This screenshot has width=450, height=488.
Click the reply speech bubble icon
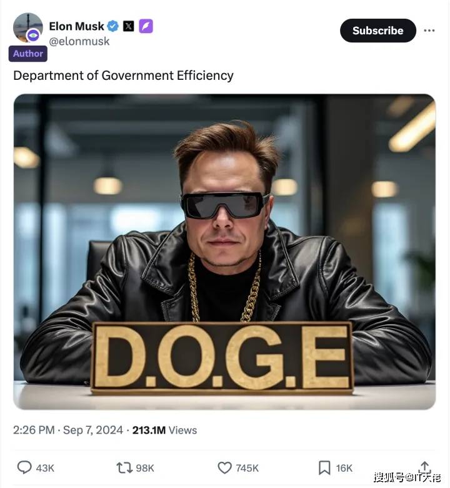click(24, 467)
